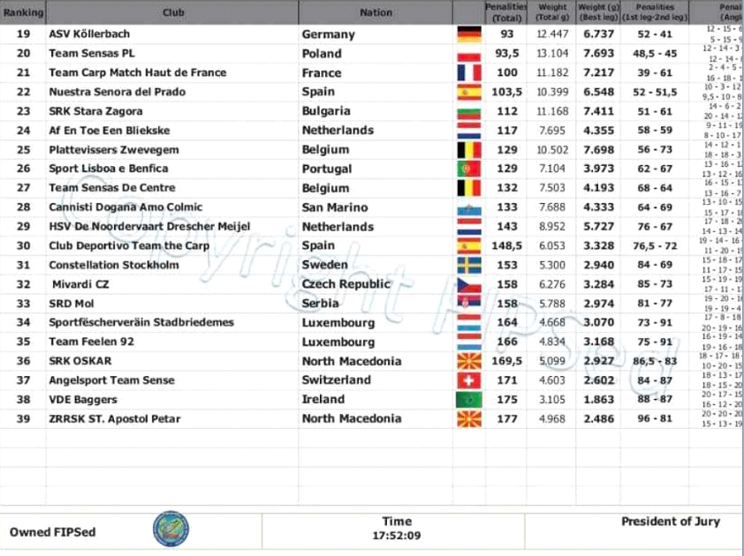Click the Germany flag icon
Viewport: 744px width, 556px height.
[x=468, y=34]
